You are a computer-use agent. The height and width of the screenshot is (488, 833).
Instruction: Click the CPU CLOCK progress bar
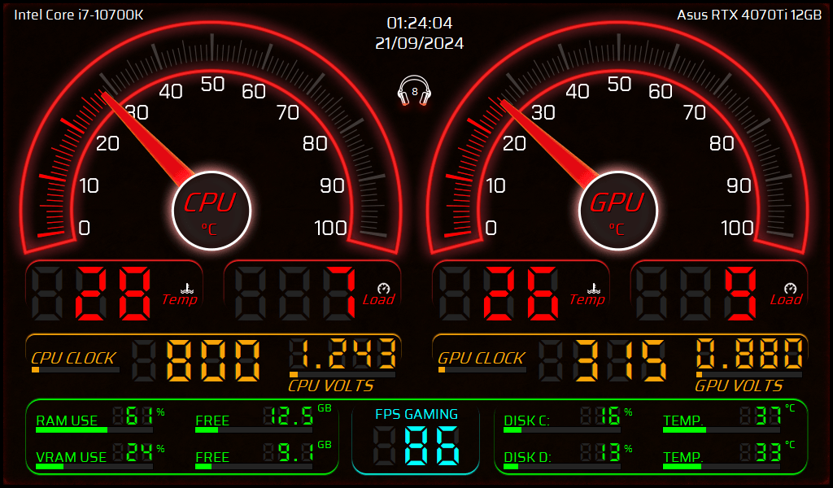tap(75, 369)
